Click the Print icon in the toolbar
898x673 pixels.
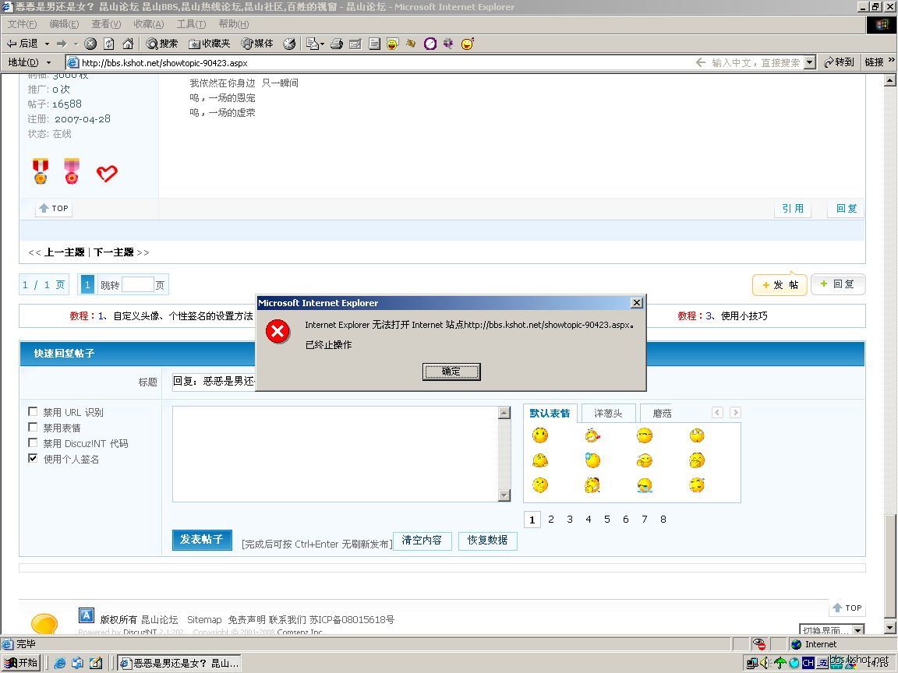(337, 44)
